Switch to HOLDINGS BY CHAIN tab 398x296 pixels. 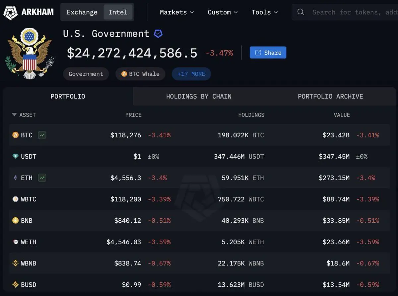[x=199, y=97]
